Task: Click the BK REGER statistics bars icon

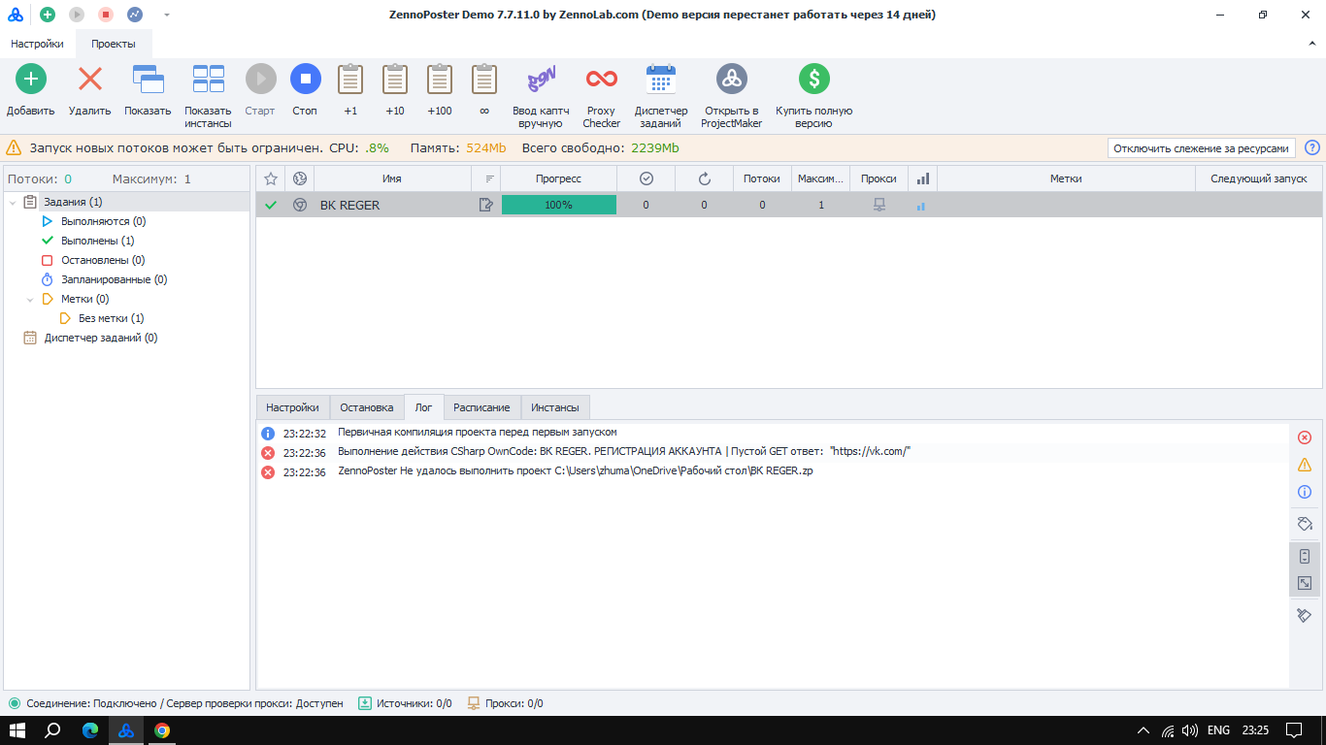Action: [921, 206]
